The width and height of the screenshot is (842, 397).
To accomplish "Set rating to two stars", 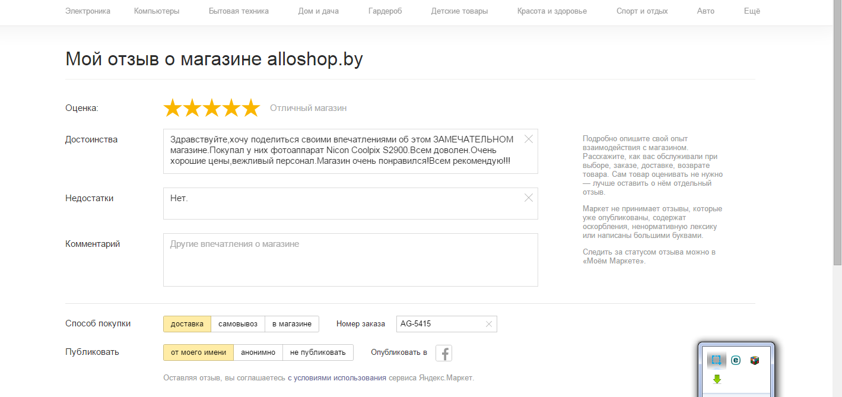I will coord(192,108).
